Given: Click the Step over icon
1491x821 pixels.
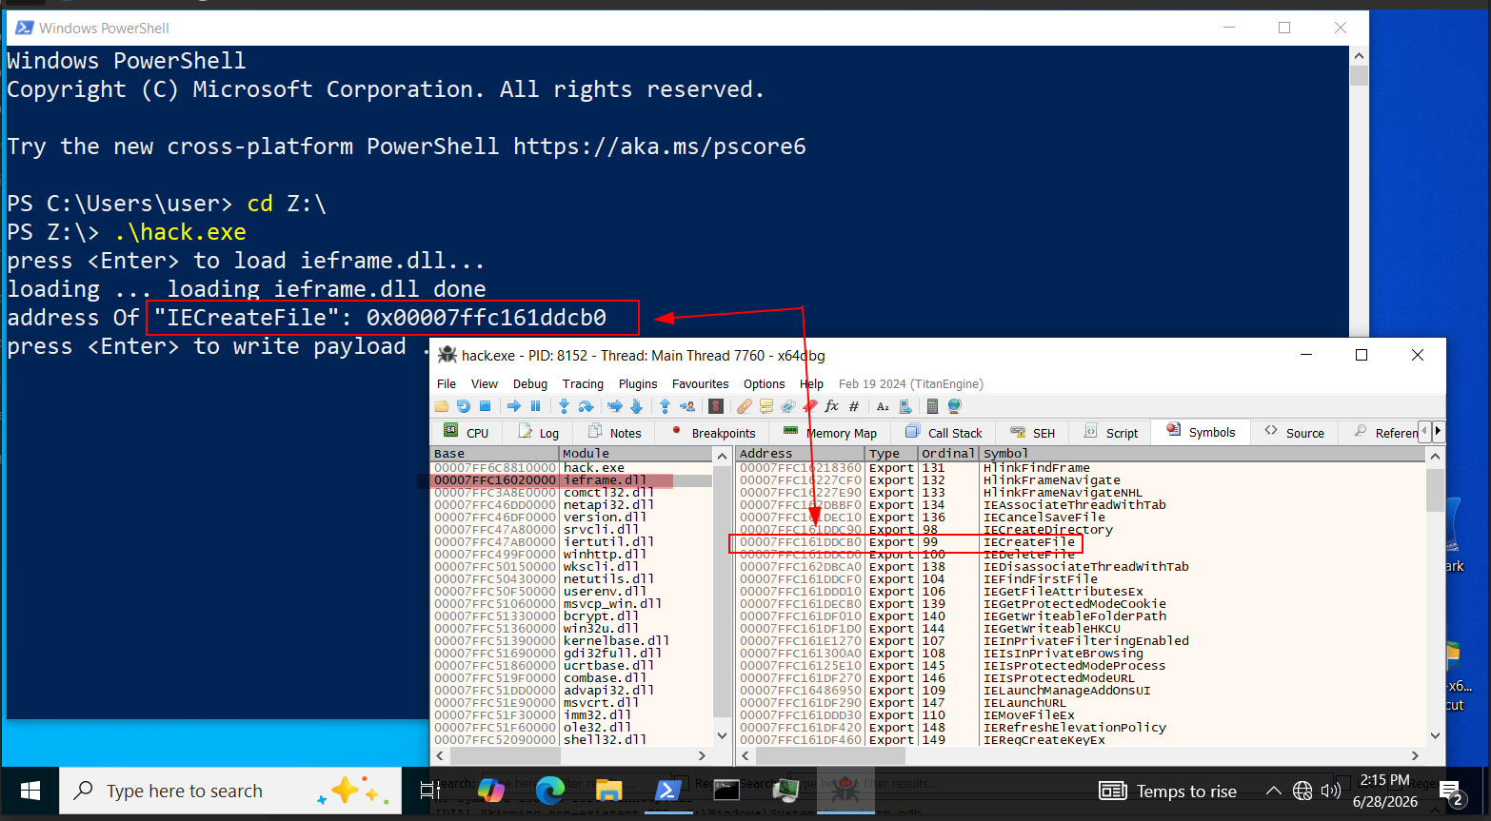Looking at the screenshot, I should (x=586, y=406).
